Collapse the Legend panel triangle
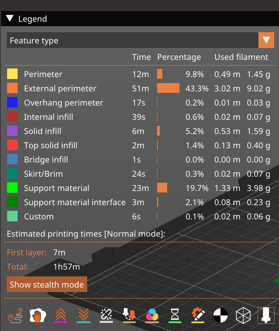Screen dimensions: 279x331 tap(10, 19)
